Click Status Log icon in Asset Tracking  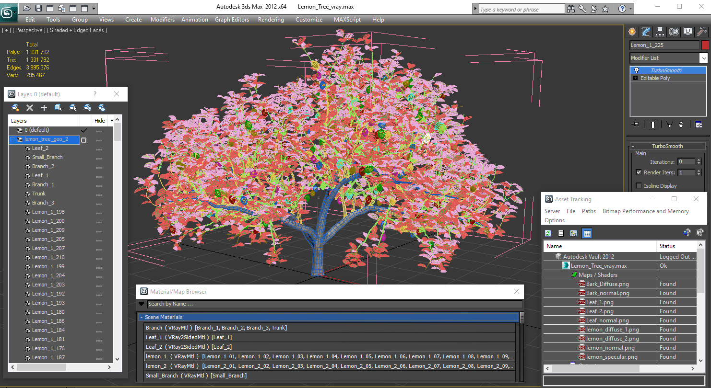pyautogui.click(x=561, y=233)
